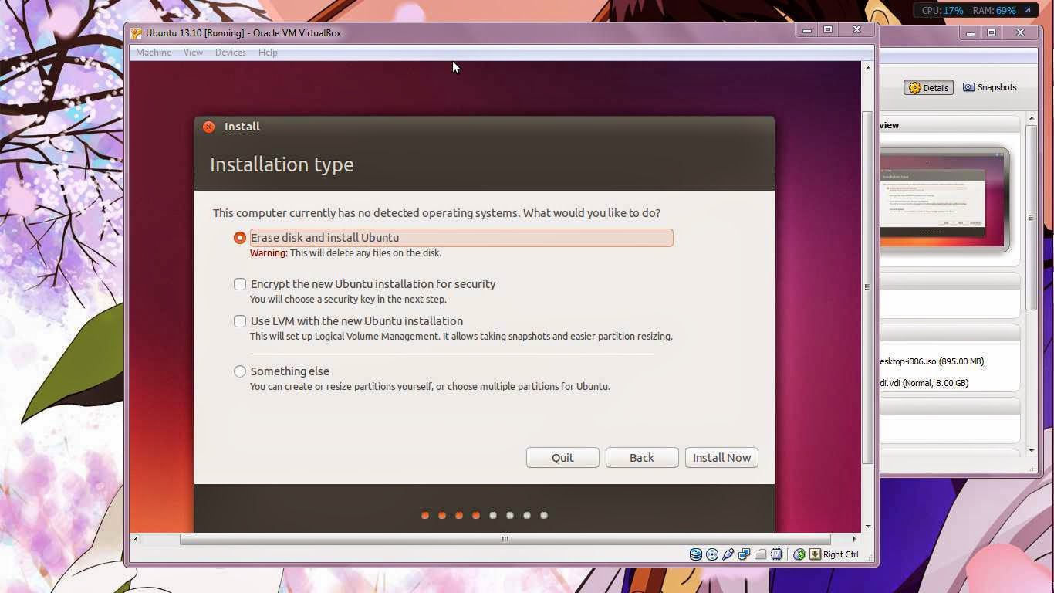Viewport: 1054px width, 593px height.
Task: Click the keyboard capture arrow icon
Action: pos(815,554)
